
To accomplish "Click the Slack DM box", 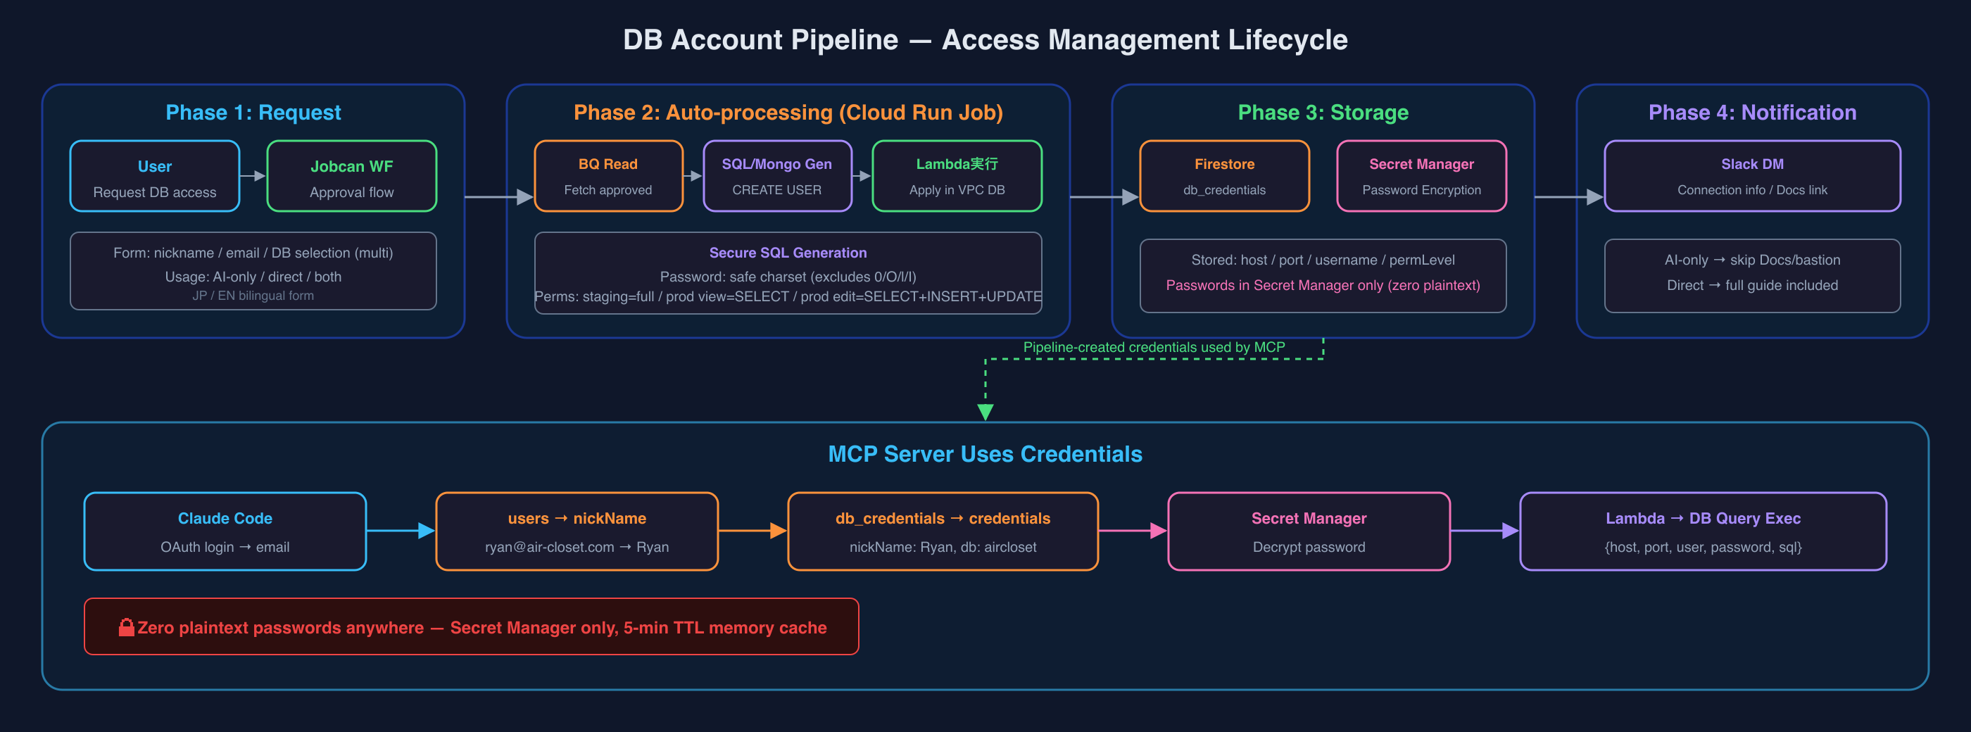I will 1752,176.
